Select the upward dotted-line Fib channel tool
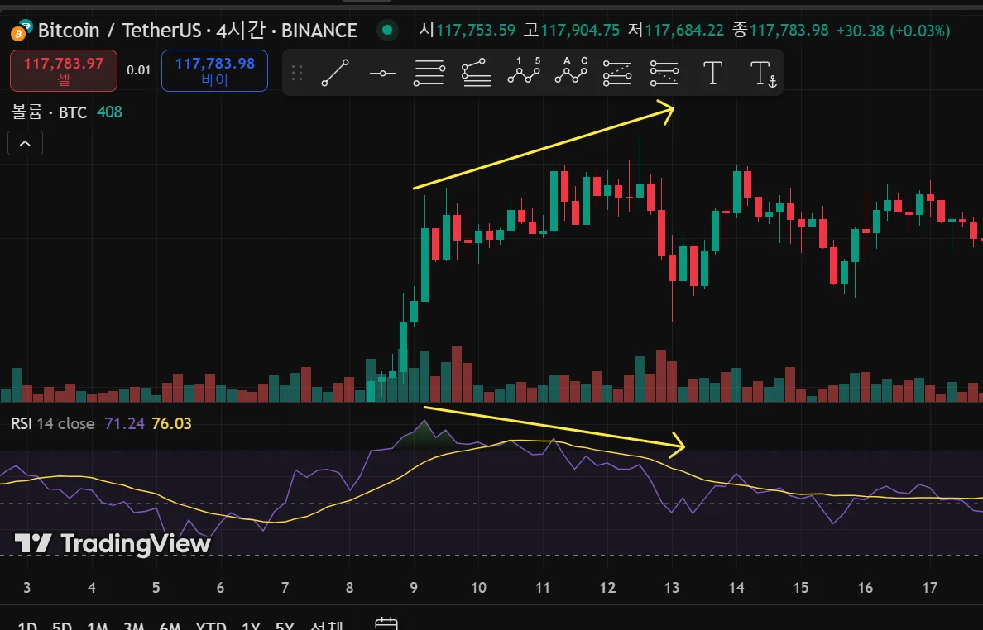 [x=617, y=74]
